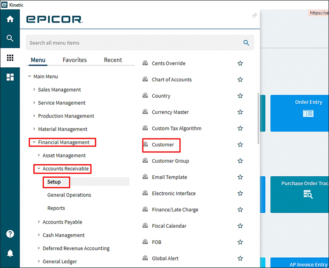This screenshot has height=268, width=329.
Task: Expand the Asset Management chevron
Action: click(x=38, y=155)
